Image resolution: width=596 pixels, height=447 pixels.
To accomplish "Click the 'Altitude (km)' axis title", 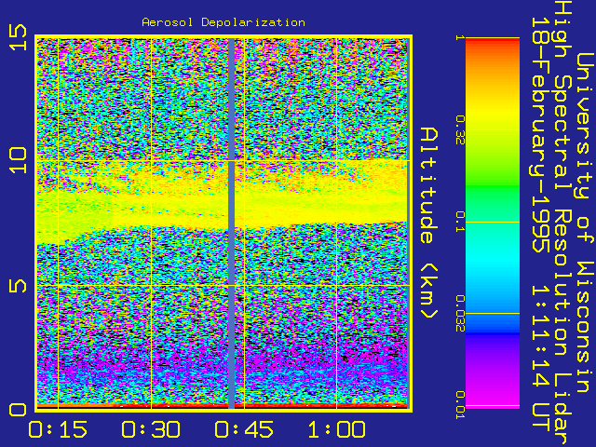I will click(429, 223).
